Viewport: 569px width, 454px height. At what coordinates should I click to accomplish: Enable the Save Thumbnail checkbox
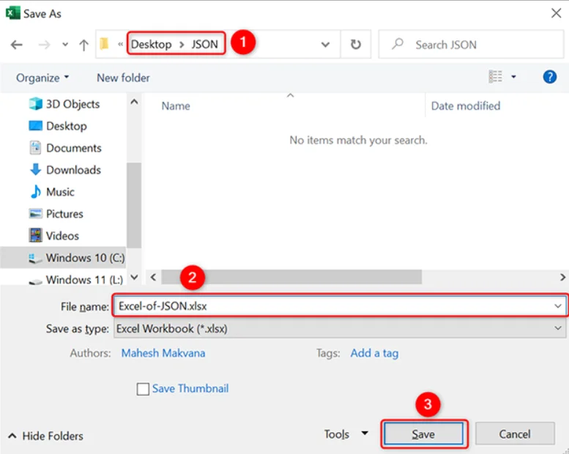pyautogui.click(x=144, y=389)
